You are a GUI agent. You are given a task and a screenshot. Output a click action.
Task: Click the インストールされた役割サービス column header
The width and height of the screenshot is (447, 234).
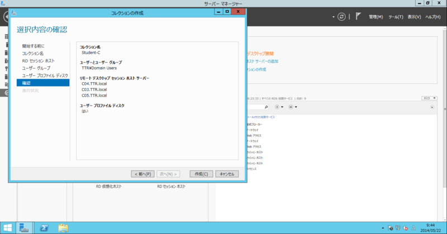(x=261, y=117)
